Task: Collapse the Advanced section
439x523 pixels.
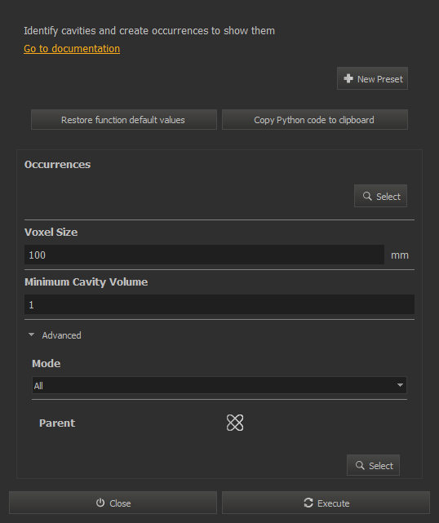Action: tap(31, 335)
